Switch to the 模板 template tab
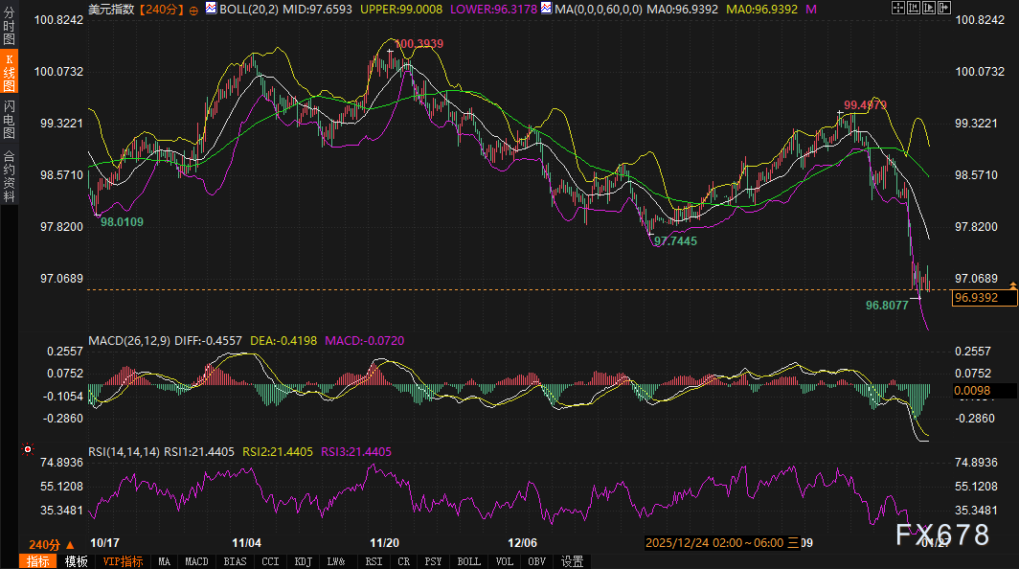The height and width of the screenshot is (569, 1019). click(77, 561)
